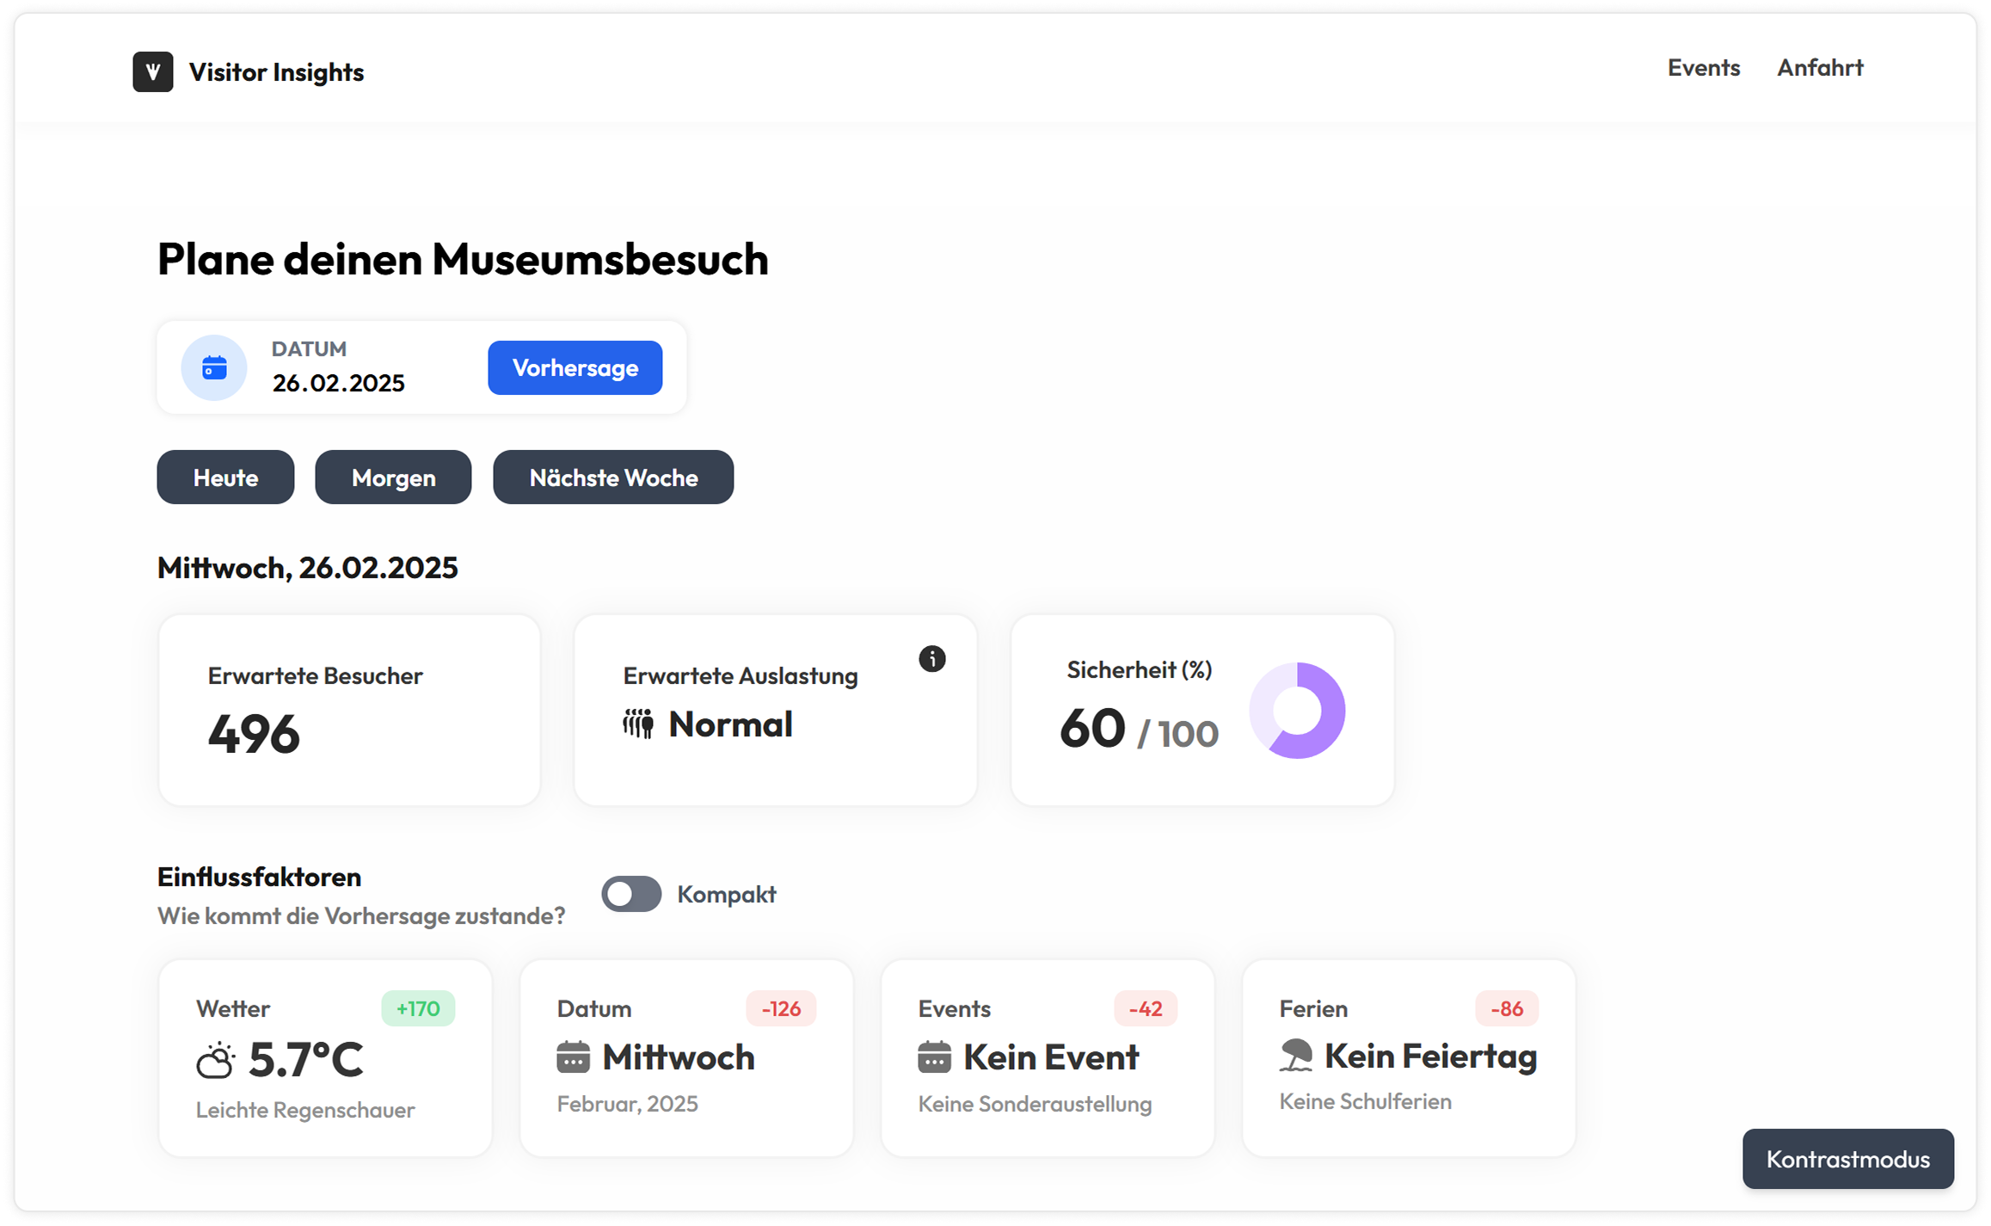This screenshot has height=1226, width=1991.
Task: Select the Nächste Woche button
Action: point(613,477)
